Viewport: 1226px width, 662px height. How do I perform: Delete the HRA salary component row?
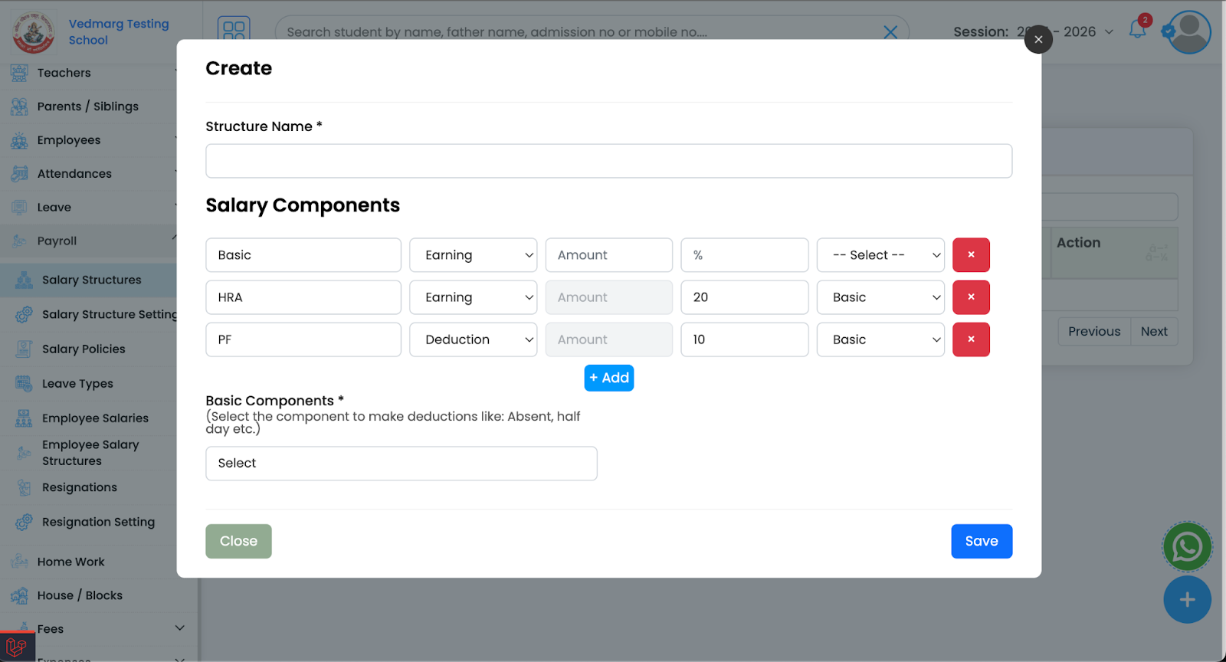971,297
